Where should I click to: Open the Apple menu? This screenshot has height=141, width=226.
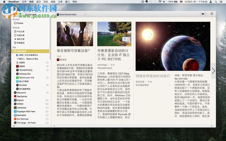(4, 2)
